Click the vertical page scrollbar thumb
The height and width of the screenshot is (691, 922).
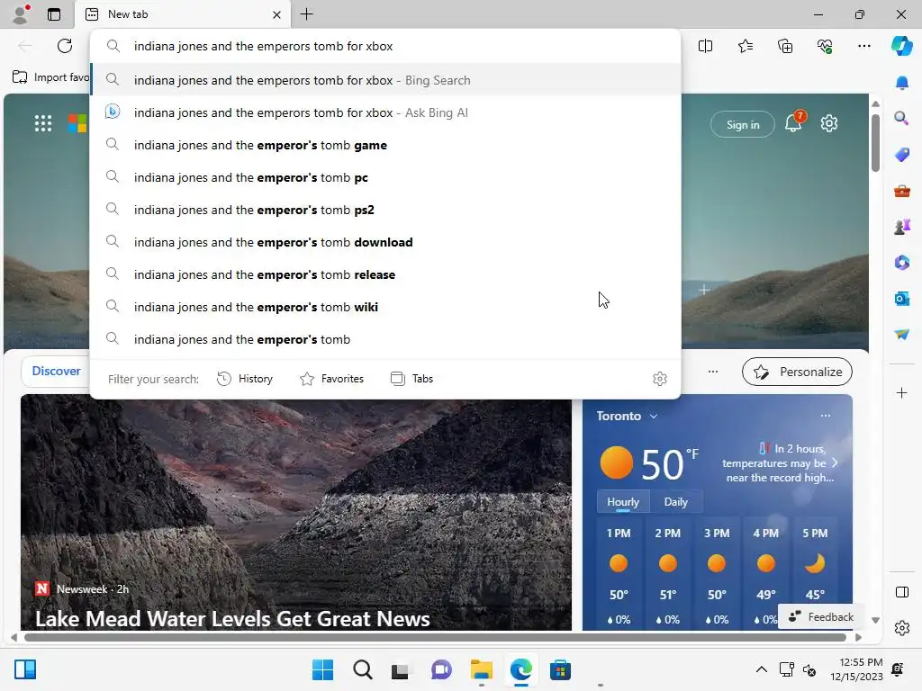875,143
